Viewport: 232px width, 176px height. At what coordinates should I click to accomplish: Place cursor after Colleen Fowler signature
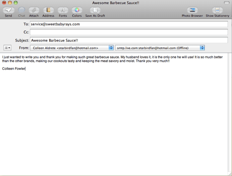(x=26, y=69)
